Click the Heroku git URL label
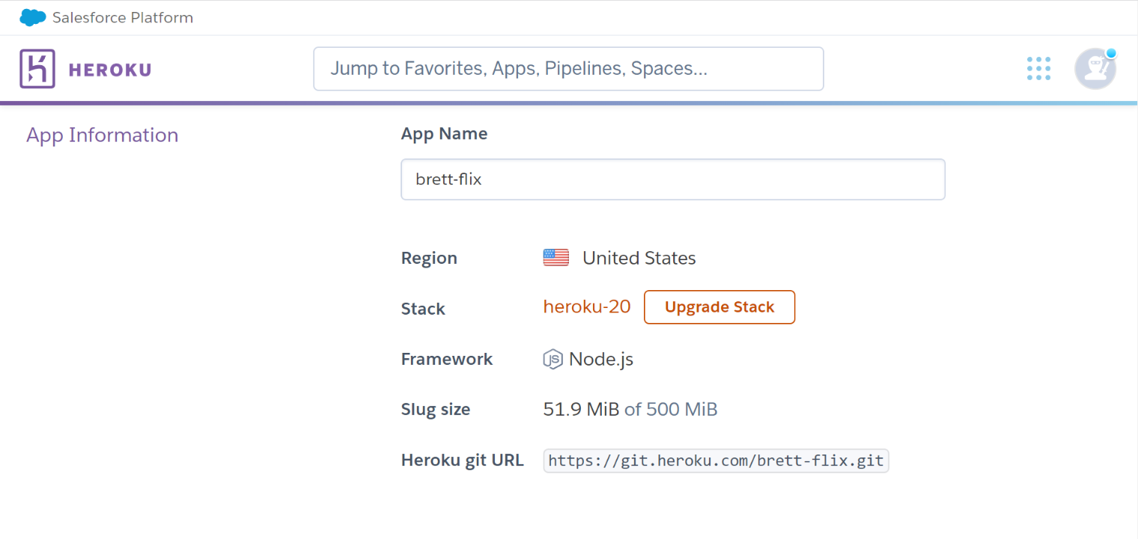 463,461
